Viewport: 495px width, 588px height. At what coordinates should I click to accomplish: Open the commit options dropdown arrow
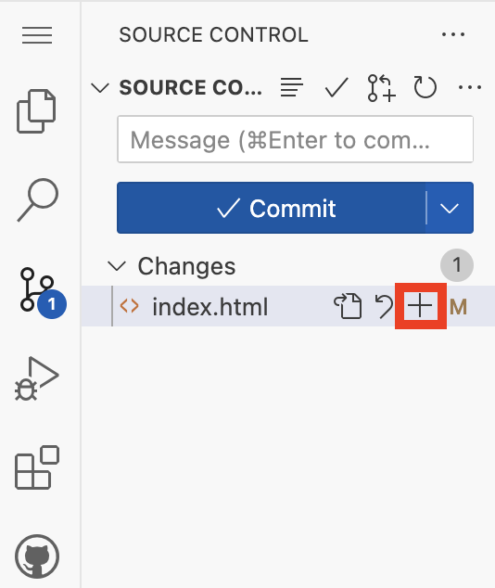(450, 208)
